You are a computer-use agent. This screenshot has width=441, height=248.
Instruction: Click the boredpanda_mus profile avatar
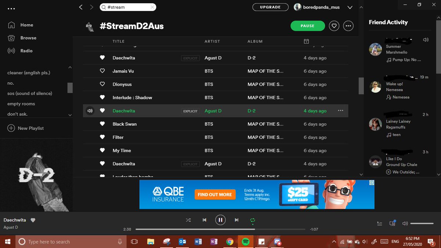(x=297, y=7)
